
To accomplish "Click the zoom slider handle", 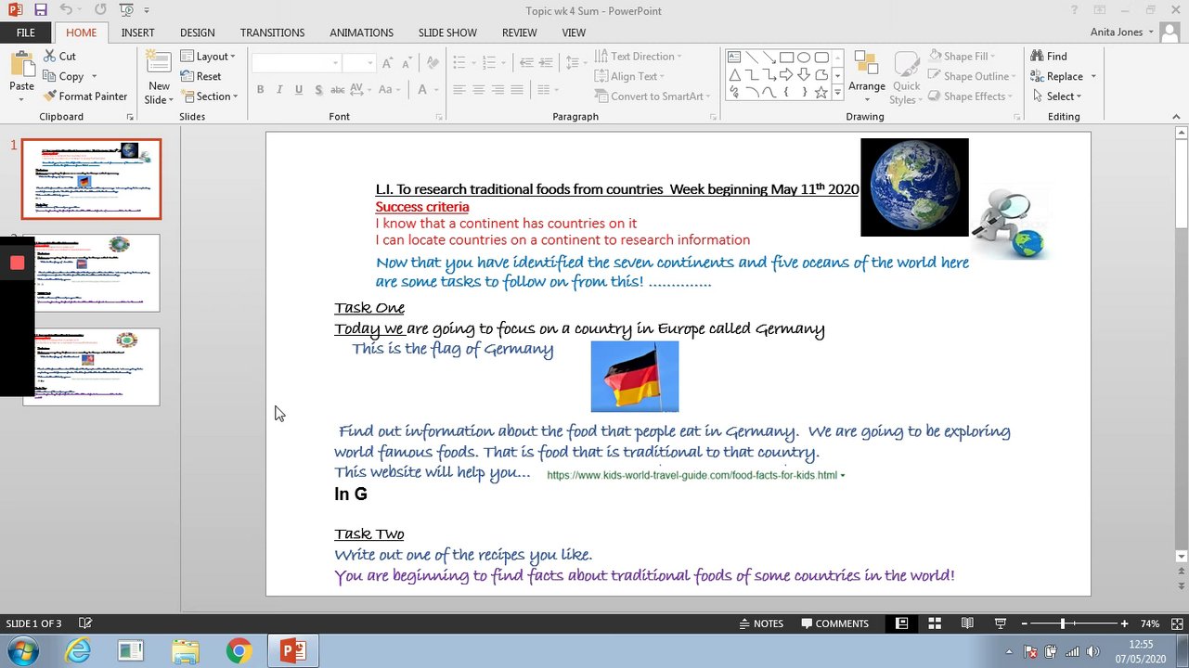I will click(x=1063, y=623).
